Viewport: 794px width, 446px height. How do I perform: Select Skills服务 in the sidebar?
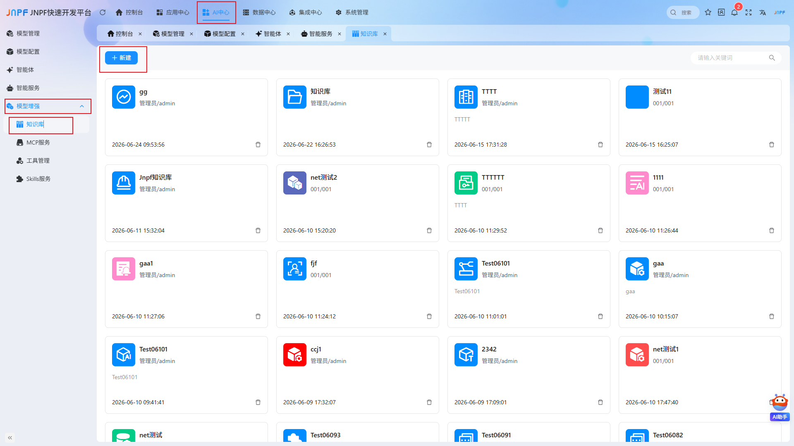[38, 179]
